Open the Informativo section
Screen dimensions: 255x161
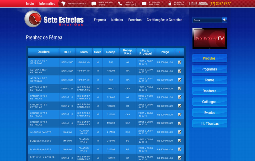click(x=47, y=3)
